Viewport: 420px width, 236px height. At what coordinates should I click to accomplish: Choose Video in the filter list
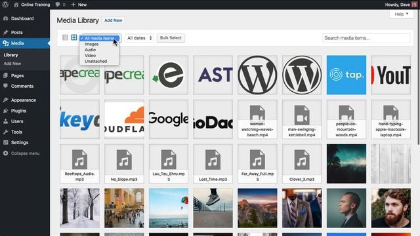99,55
